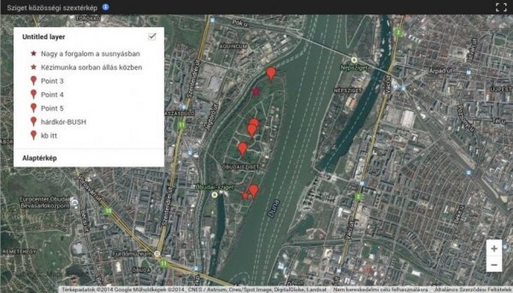The width and height of the screenshot is (513, 293).
Task: Zoom in with the plus button
Action: click(494, 248)
